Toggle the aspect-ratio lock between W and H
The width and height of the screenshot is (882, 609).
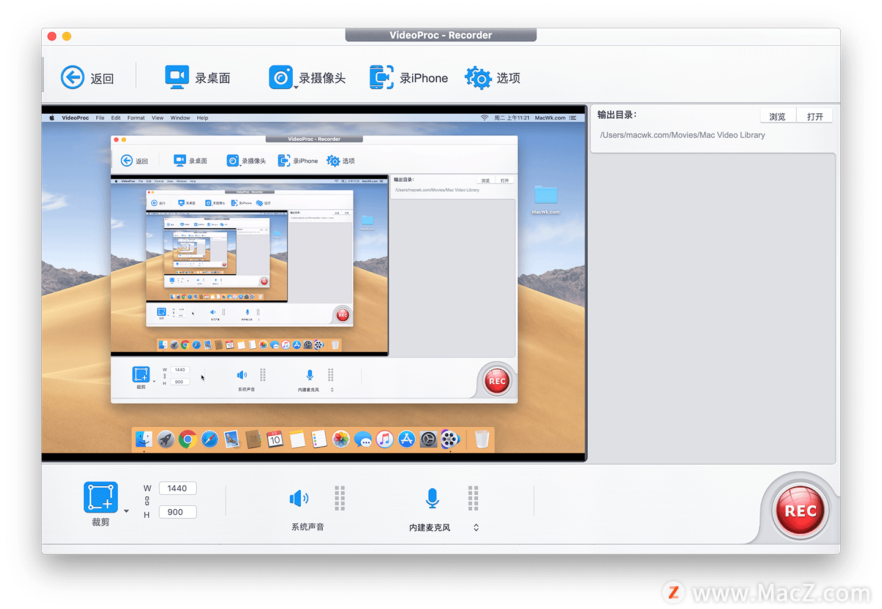[x=147, y=501]
